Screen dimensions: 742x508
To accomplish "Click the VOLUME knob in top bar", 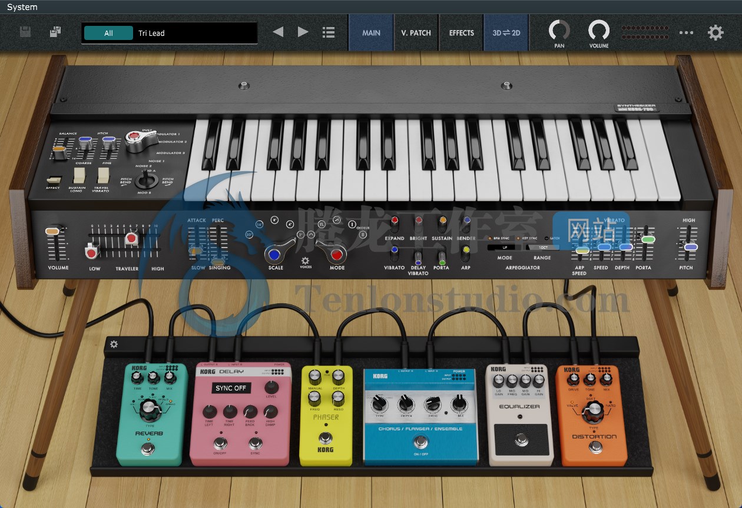I will point(599,30).
